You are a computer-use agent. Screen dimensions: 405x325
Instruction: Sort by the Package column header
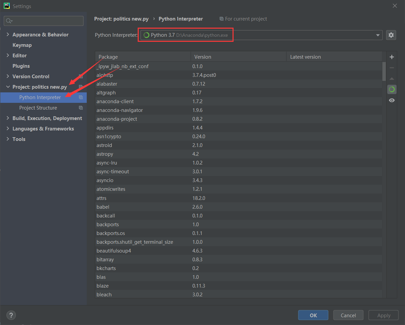[x=143, y=57]
